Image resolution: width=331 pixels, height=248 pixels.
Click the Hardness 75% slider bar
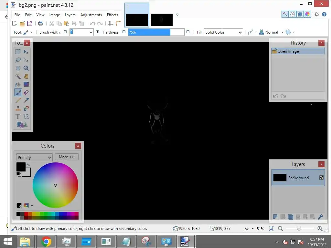click(156, 32)
